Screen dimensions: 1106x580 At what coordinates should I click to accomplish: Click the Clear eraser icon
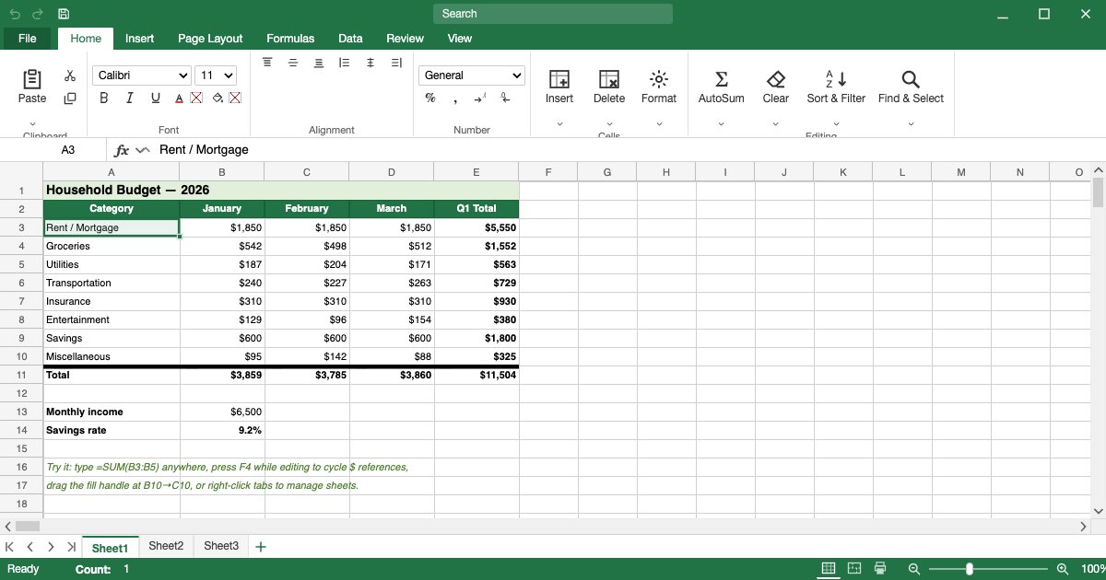point(776,79)
